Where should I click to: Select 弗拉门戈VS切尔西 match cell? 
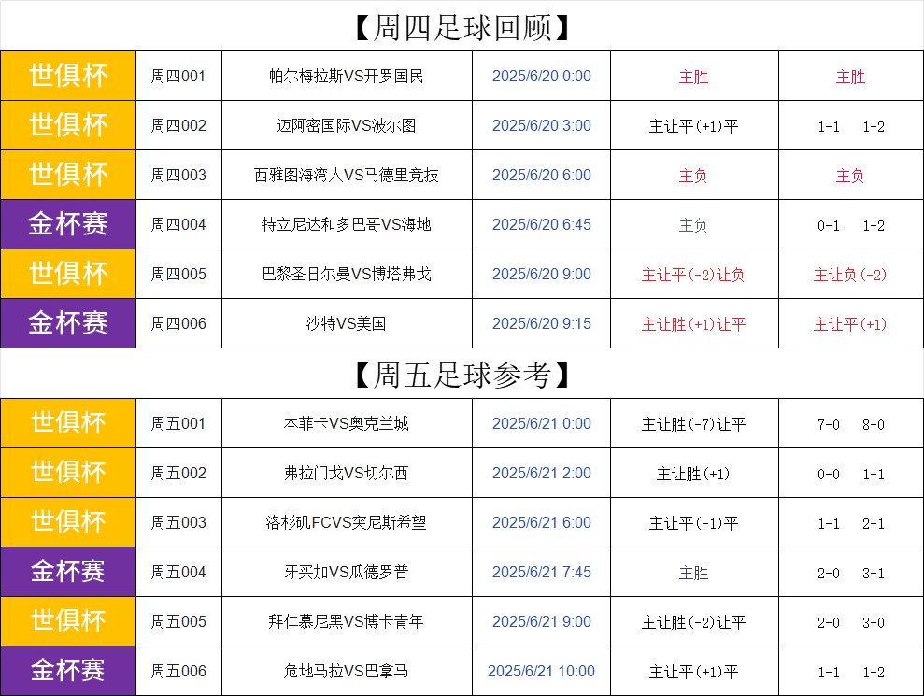pyautogui.click(x=347, y=474)
